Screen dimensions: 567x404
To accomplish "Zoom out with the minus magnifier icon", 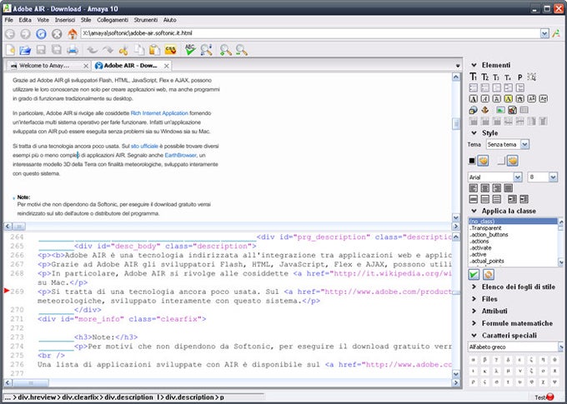I will point(241,50).
